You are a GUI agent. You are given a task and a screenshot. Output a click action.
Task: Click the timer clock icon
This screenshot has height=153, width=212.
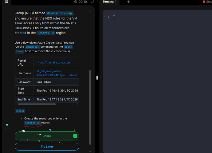pos(76,2)
